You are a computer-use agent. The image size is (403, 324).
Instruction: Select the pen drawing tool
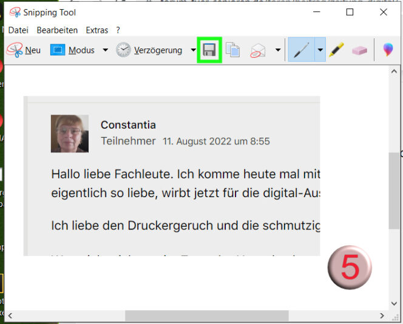click(301, 50)
